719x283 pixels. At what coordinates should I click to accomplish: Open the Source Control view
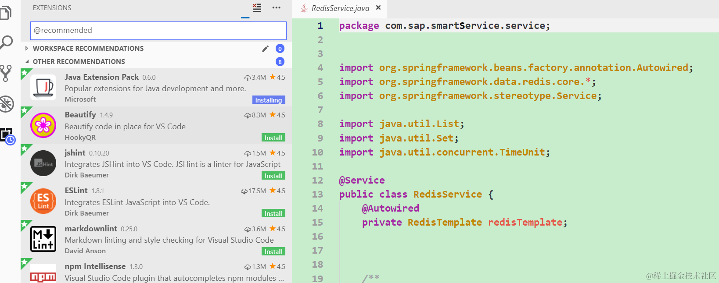click(6, 73)
